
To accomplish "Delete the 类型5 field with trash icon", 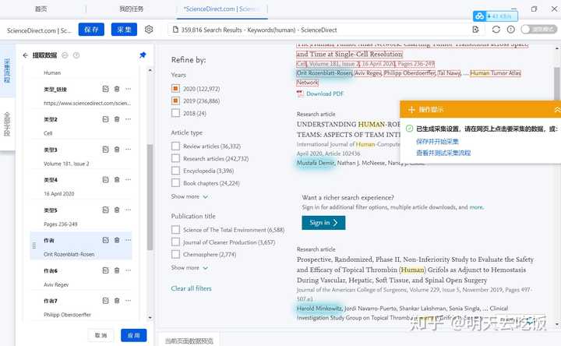I will pyautogui.click(x=117, y=210).
